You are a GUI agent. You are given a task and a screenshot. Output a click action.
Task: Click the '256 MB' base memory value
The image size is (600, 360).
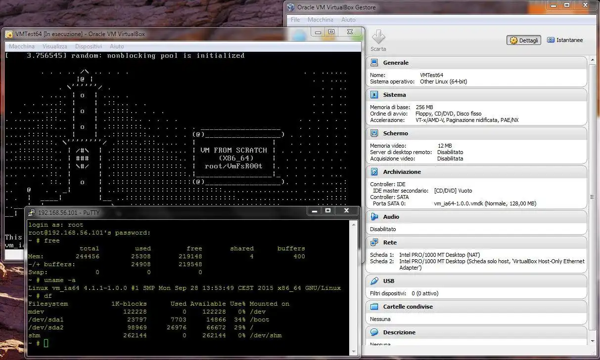424,107
